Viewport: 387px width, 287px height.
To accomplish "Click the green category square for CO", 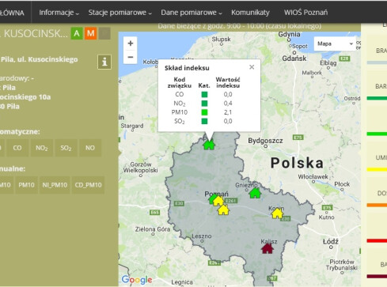I will point(204,94).
